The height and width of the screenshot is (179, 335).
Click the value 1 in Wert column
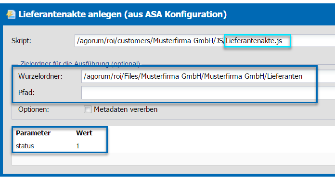click(78, 146)
